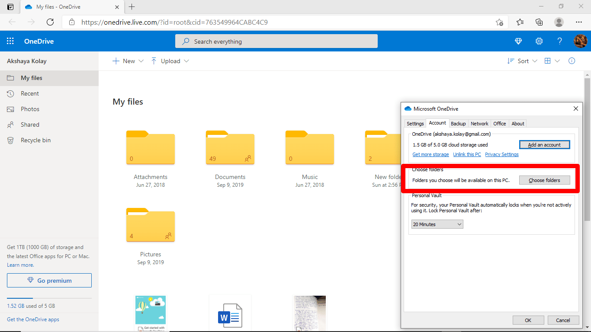Click the Search everything box
The image size is (591, 332).
pos(276,41)
